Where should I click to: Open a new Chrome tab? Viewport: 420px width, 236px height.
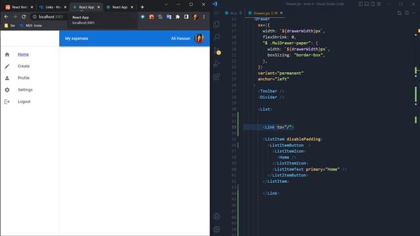tap(142, 7)
